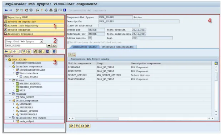The width and height of the screenshot is (221, 135).
Task: Click the first-page icon below the table
Action: click(72, 126)
